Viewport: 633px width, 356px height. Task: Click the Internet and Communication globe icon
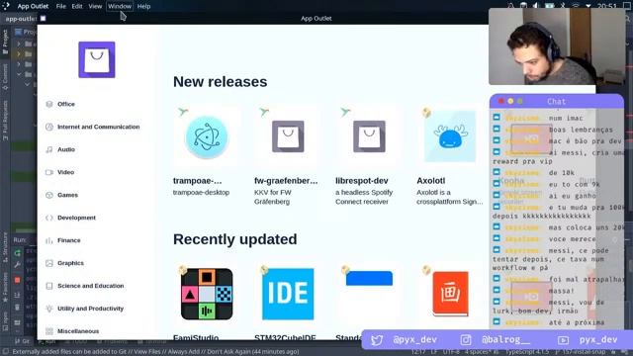coord(49,127)
